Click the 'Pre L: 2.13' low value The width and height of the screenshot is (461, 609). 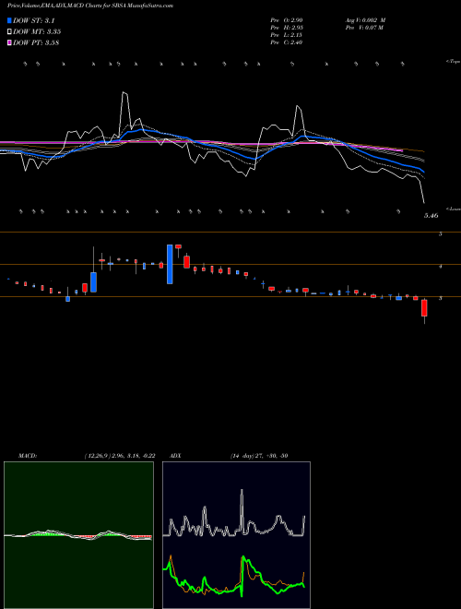pyautogui.click(x=287, y=35)
